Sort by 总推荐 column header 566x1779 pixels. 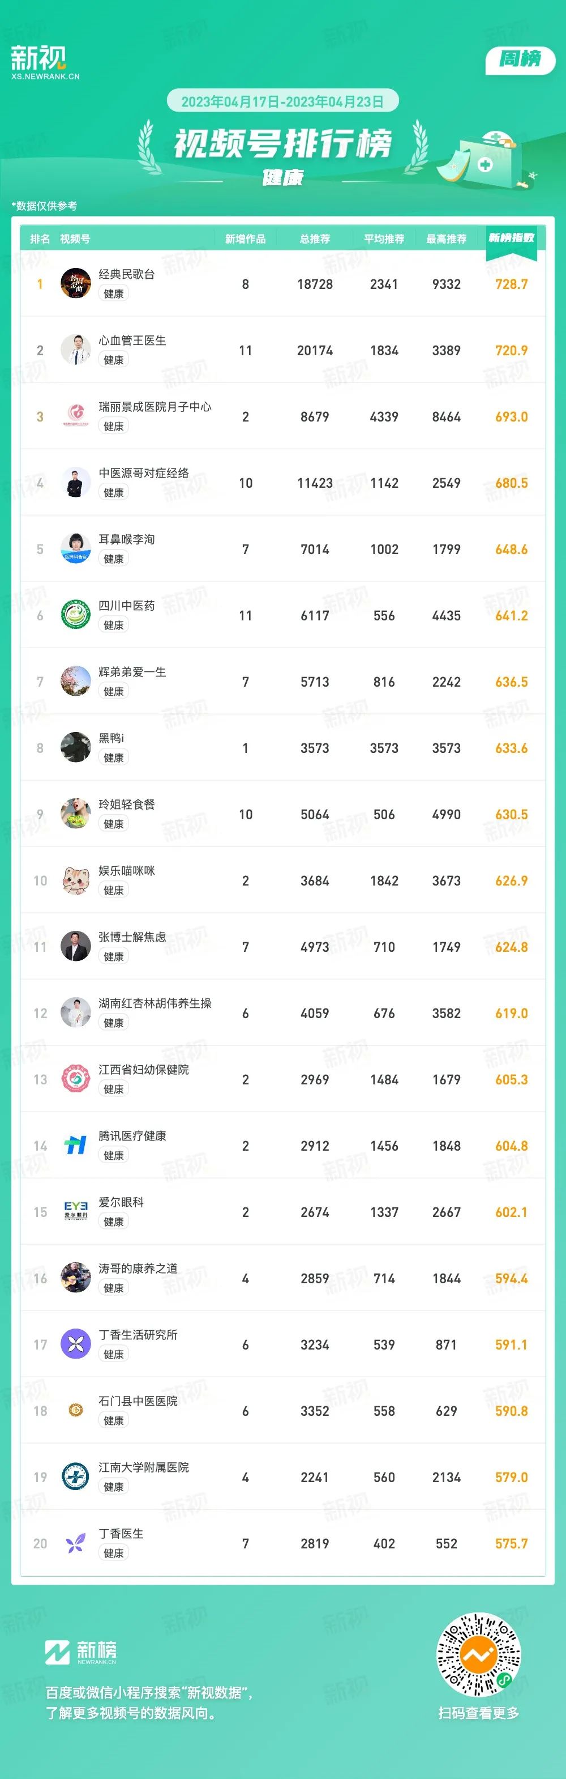(x=315, y=239)
